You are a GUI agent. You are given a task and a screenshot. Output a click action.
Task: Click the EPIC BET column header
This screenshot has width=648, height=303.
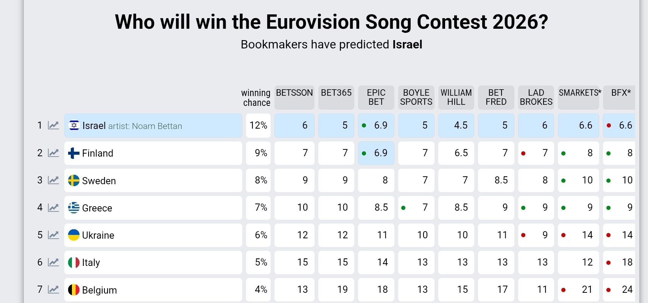[x=376, y=97]
